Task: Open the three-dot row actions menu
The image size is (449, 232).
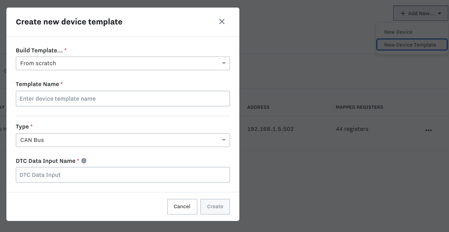Action: pos(429,130)
